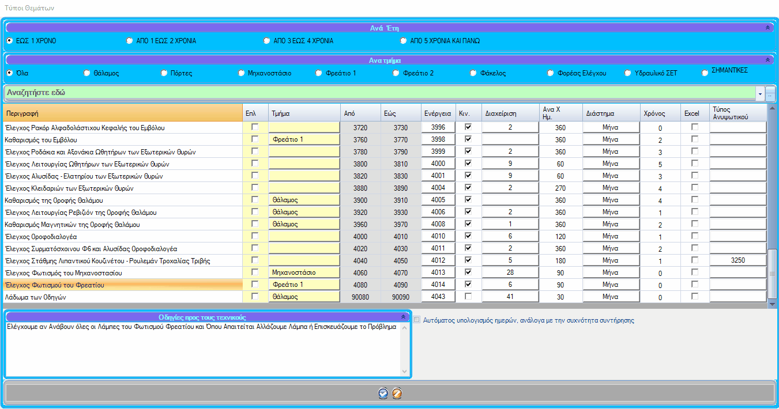The width and height of the screenshot is (779, 409).
Task: Tick 'Επλ' checkbox for 'Καθαρισμός του Εμβόλου'
Action: coord(255,139)
